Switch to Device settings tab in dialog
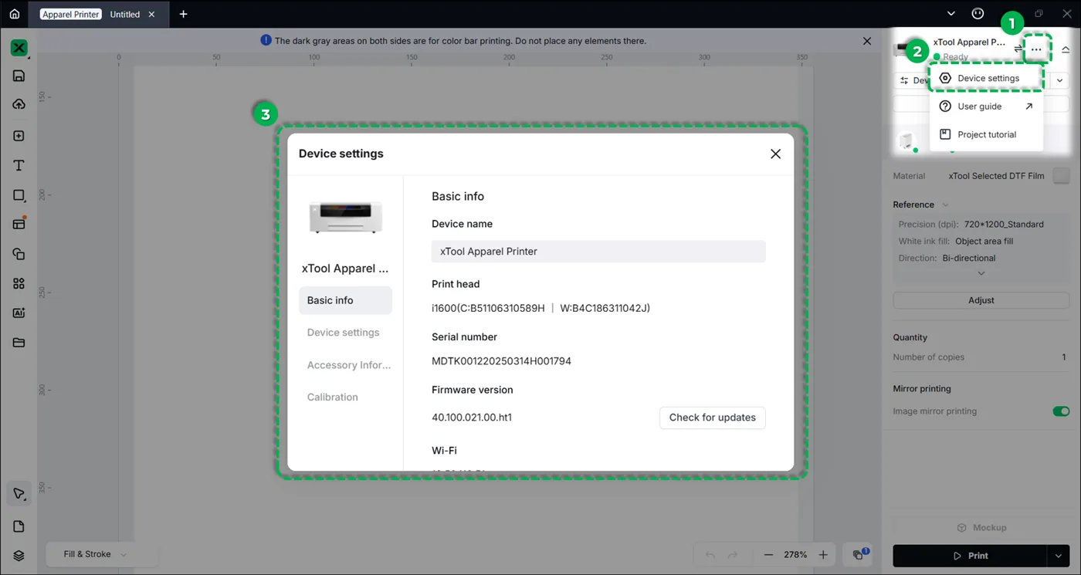 click(345, 333)
